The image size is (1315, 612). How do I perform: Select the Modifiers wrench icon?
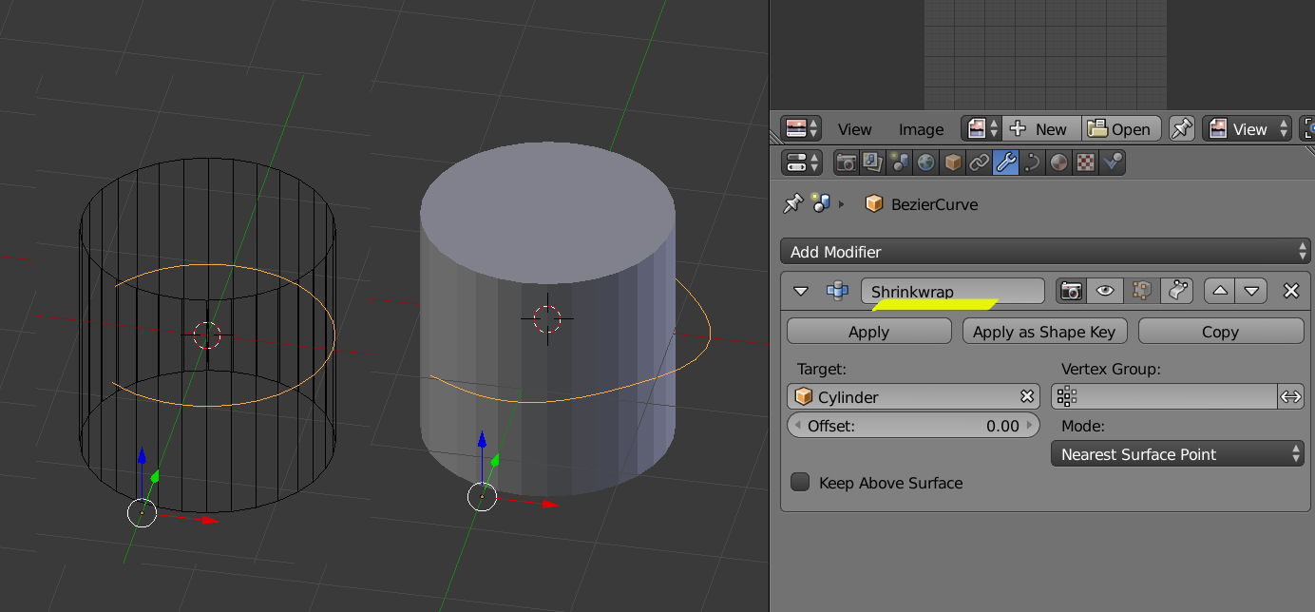tap(1006, 163)
